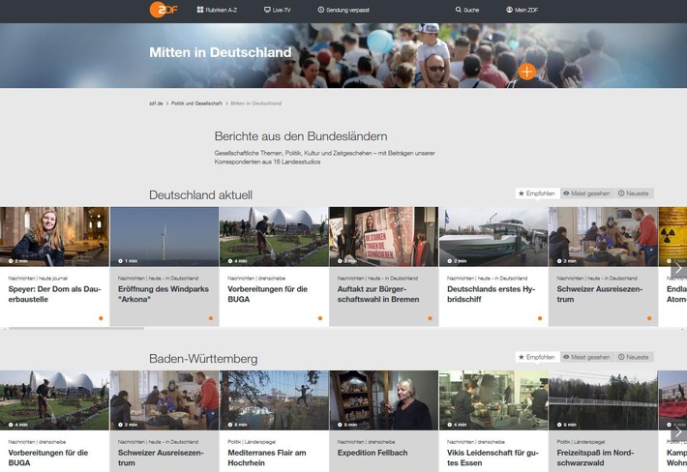Click Berichte aus den Bundesländern heading
This screenshot has width=687, height=472.
[x=301, y=136]
